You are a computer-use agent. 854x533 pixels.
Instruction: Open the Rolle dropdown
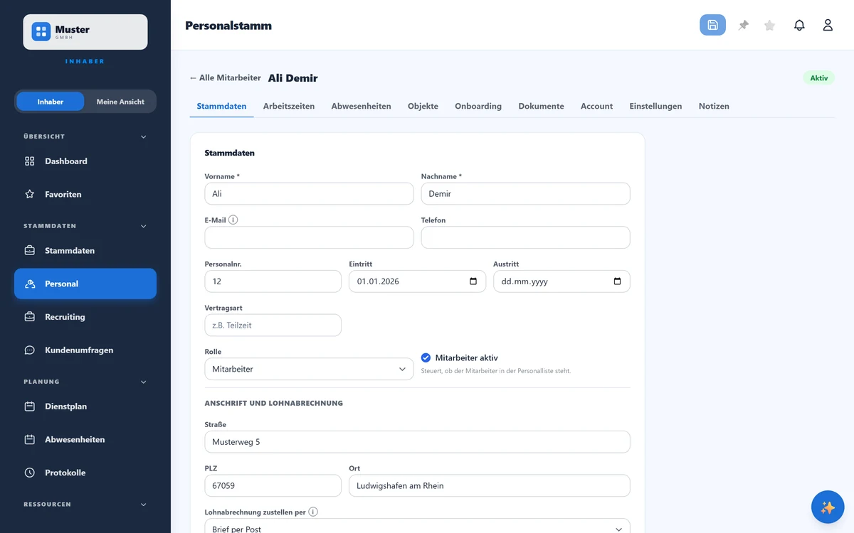coord(309,370)
